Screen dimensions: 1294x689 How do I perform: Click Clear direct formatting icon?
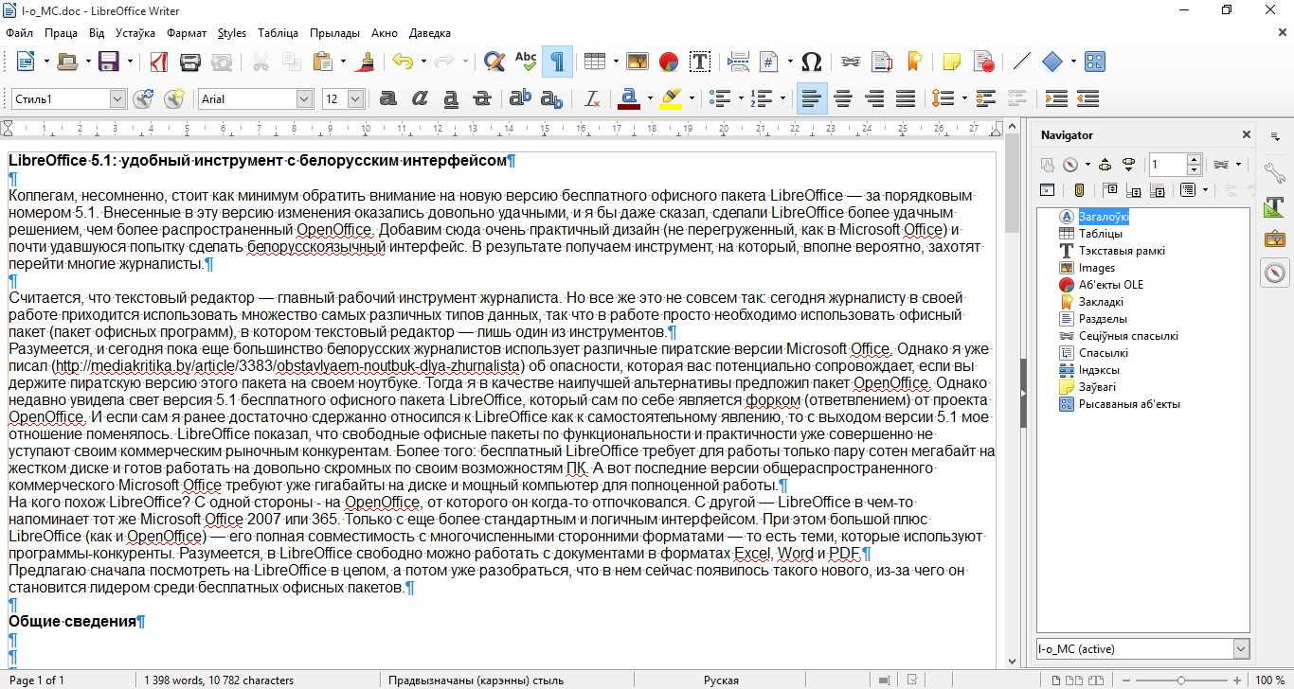[592, 98]
